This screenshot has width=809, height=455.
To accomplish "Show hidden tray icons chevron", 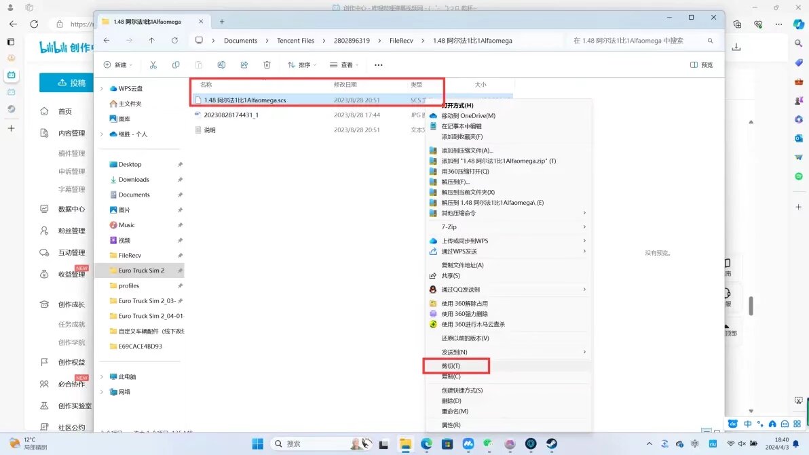I will point(649,443).
